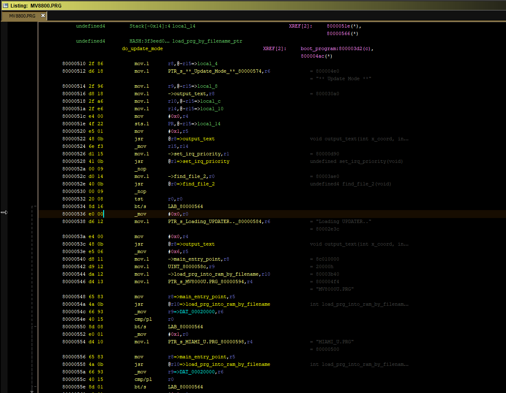Follow XREF 800004ac(*)
The width and height of the screenshot is (506, 393).
(x=317, y=56)
